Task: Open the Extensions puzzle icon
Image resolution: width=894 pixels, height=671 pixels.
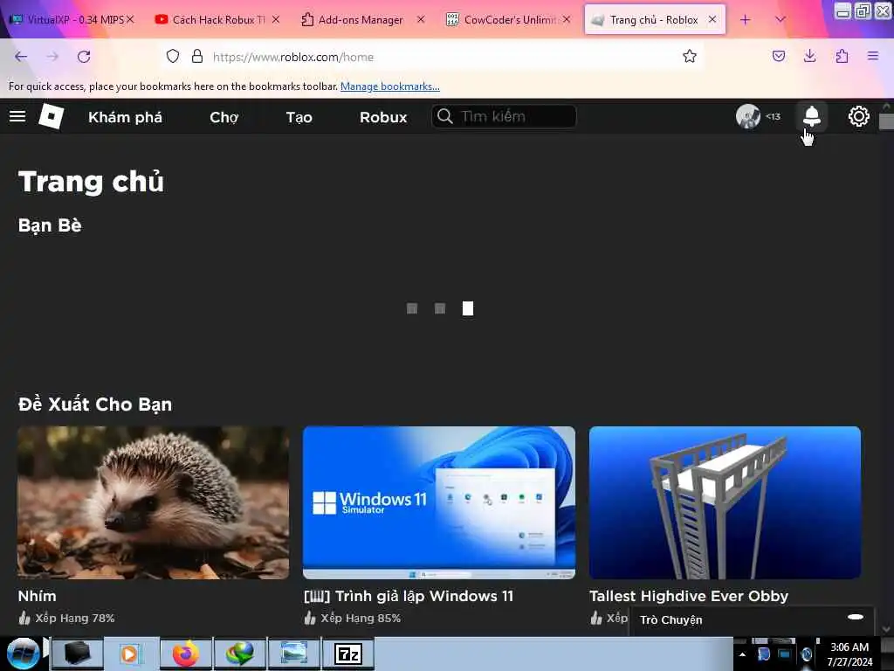Action: click(x=842, y=56)
